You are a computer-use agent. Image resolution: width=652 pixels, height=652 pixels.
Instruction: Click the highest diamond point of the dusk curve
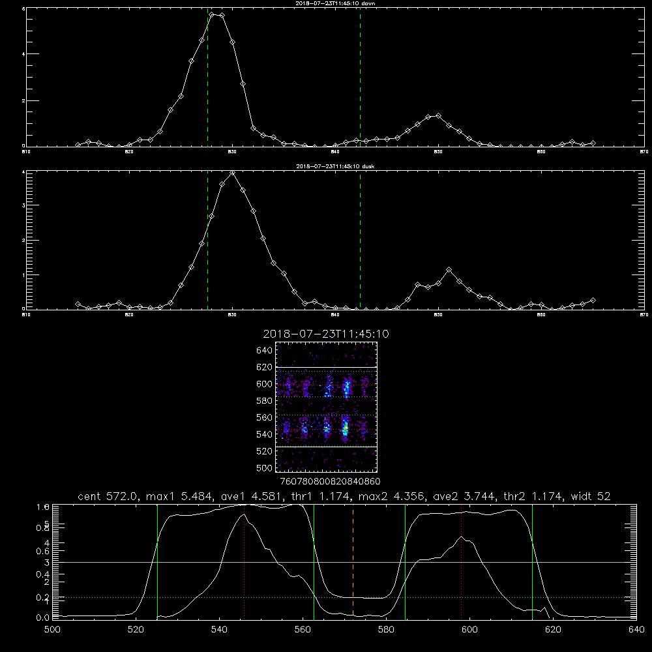click(x=232, y=173)
